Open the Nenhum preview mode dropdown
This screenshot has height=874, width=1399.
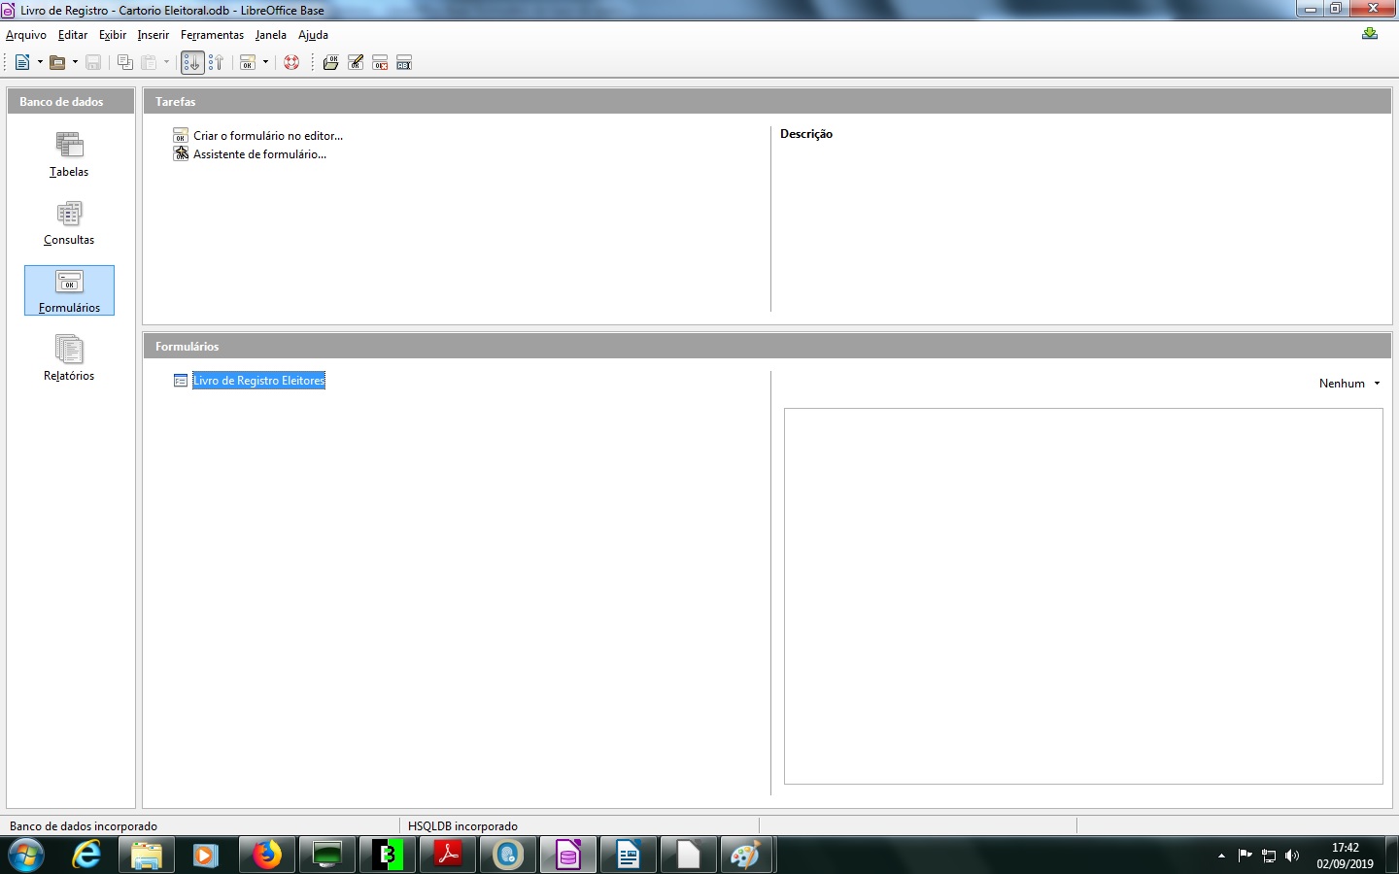pos(1349,384)
